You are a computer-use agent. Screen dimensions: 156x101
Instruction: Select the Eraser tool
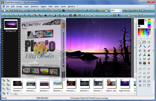149,51
